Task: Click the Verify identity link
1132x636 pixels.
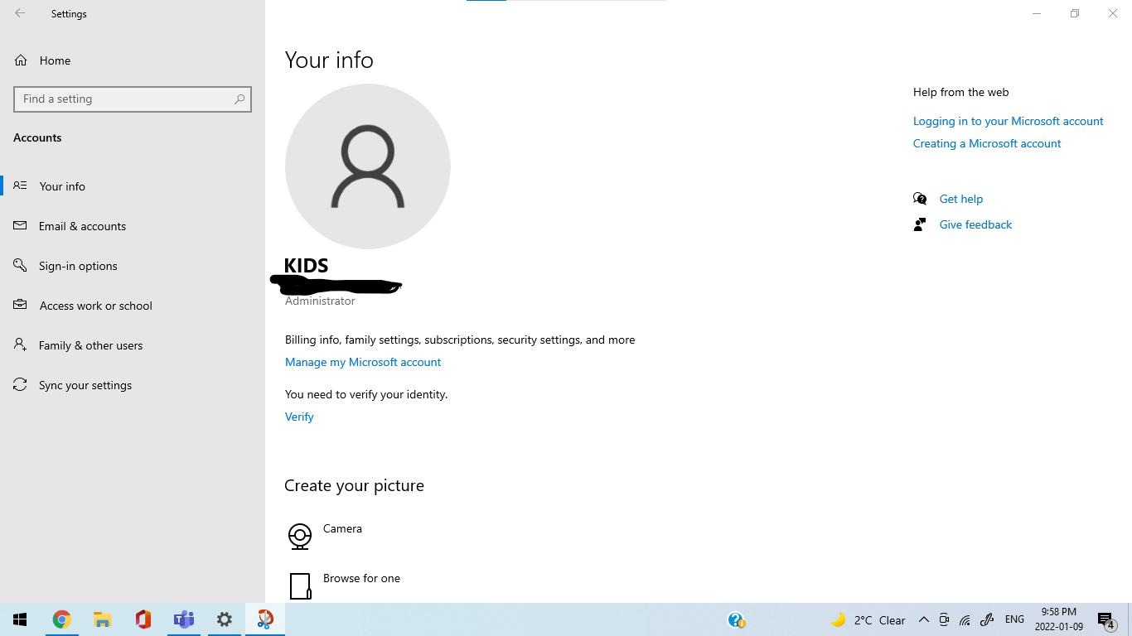Action: [x=299, y=417]
